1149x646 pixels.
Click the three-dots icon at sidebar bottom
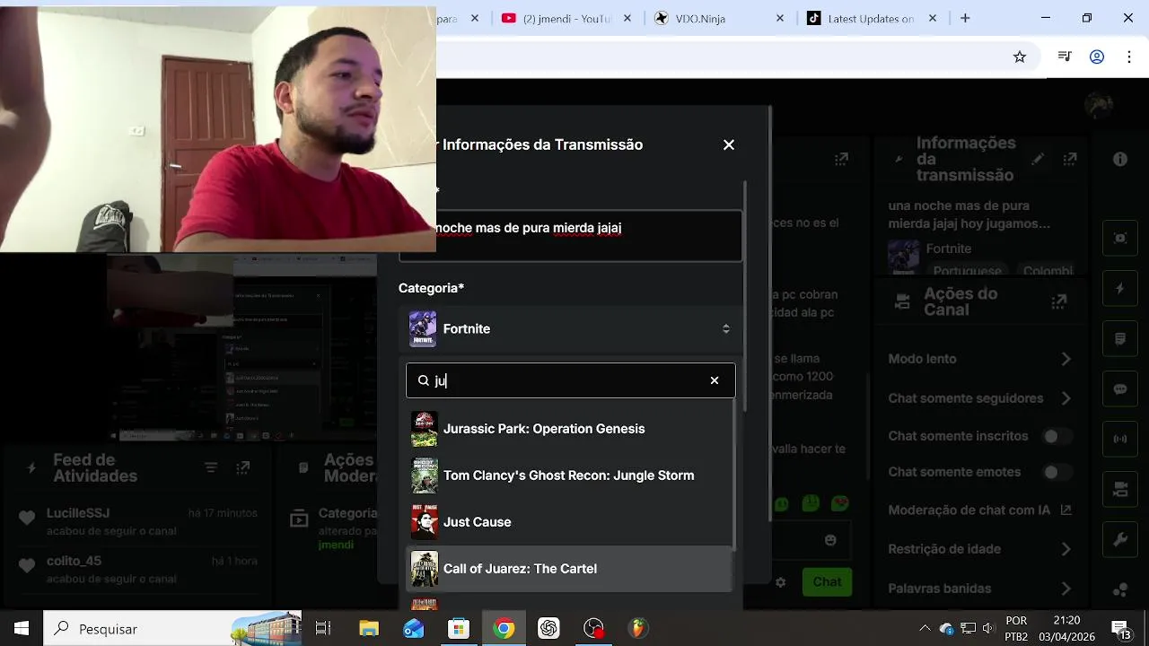coord(1120,589)
